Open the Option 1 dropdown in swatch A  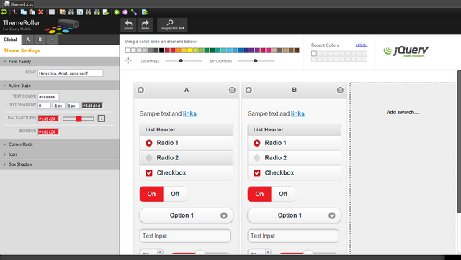point(187,215)
